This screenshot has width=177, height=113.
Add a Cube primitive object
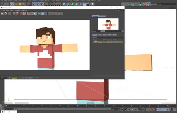[64, 4]
